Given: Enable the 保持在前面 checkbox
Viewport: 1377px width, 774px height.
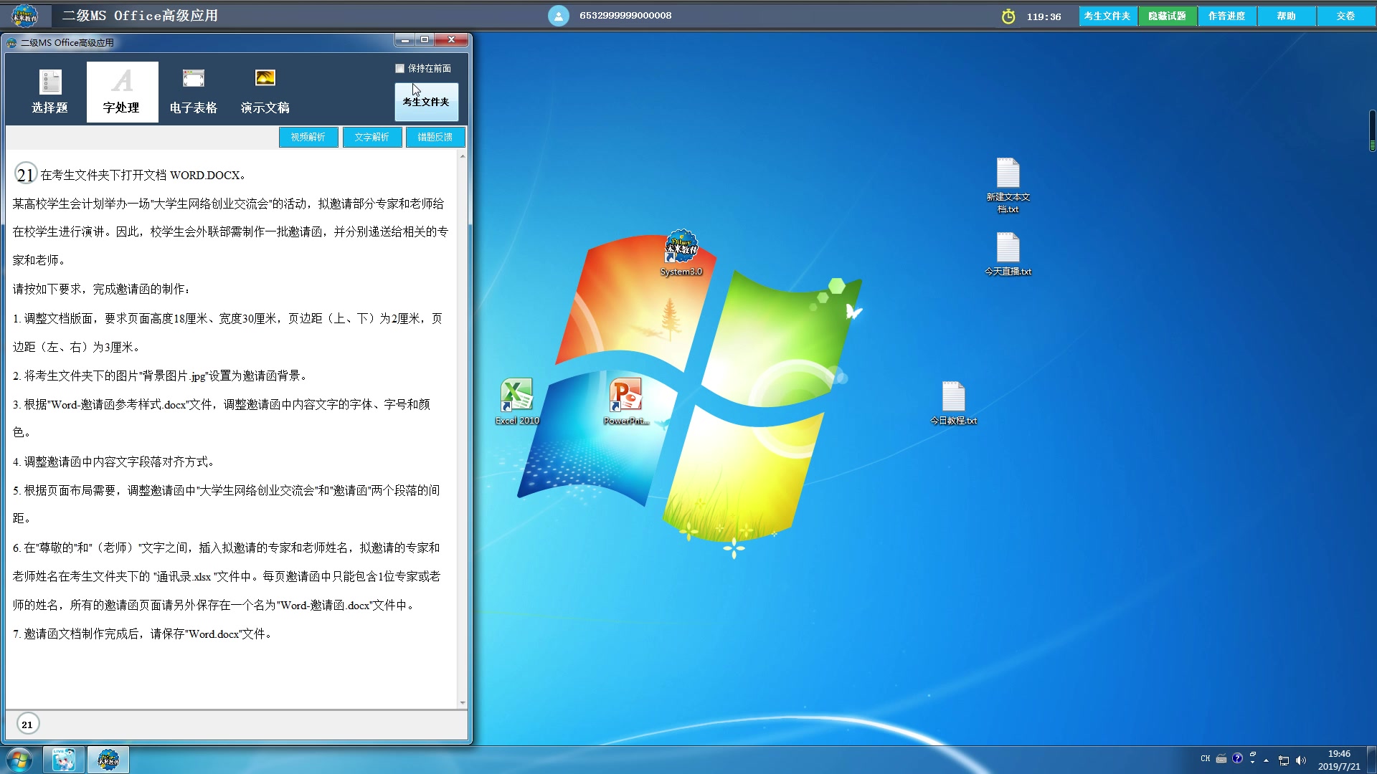Looking at the screenshot, I should pos(400,68).
